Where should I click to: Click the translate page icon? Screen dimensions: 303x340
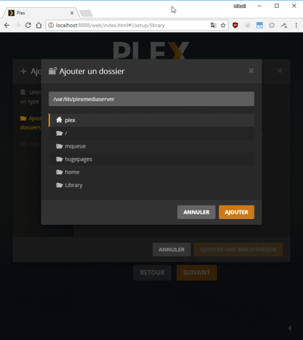coord(214,25)
